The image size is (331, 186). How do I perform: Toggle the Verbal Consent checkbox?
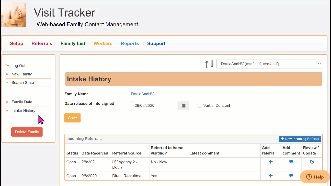[199, 106]
